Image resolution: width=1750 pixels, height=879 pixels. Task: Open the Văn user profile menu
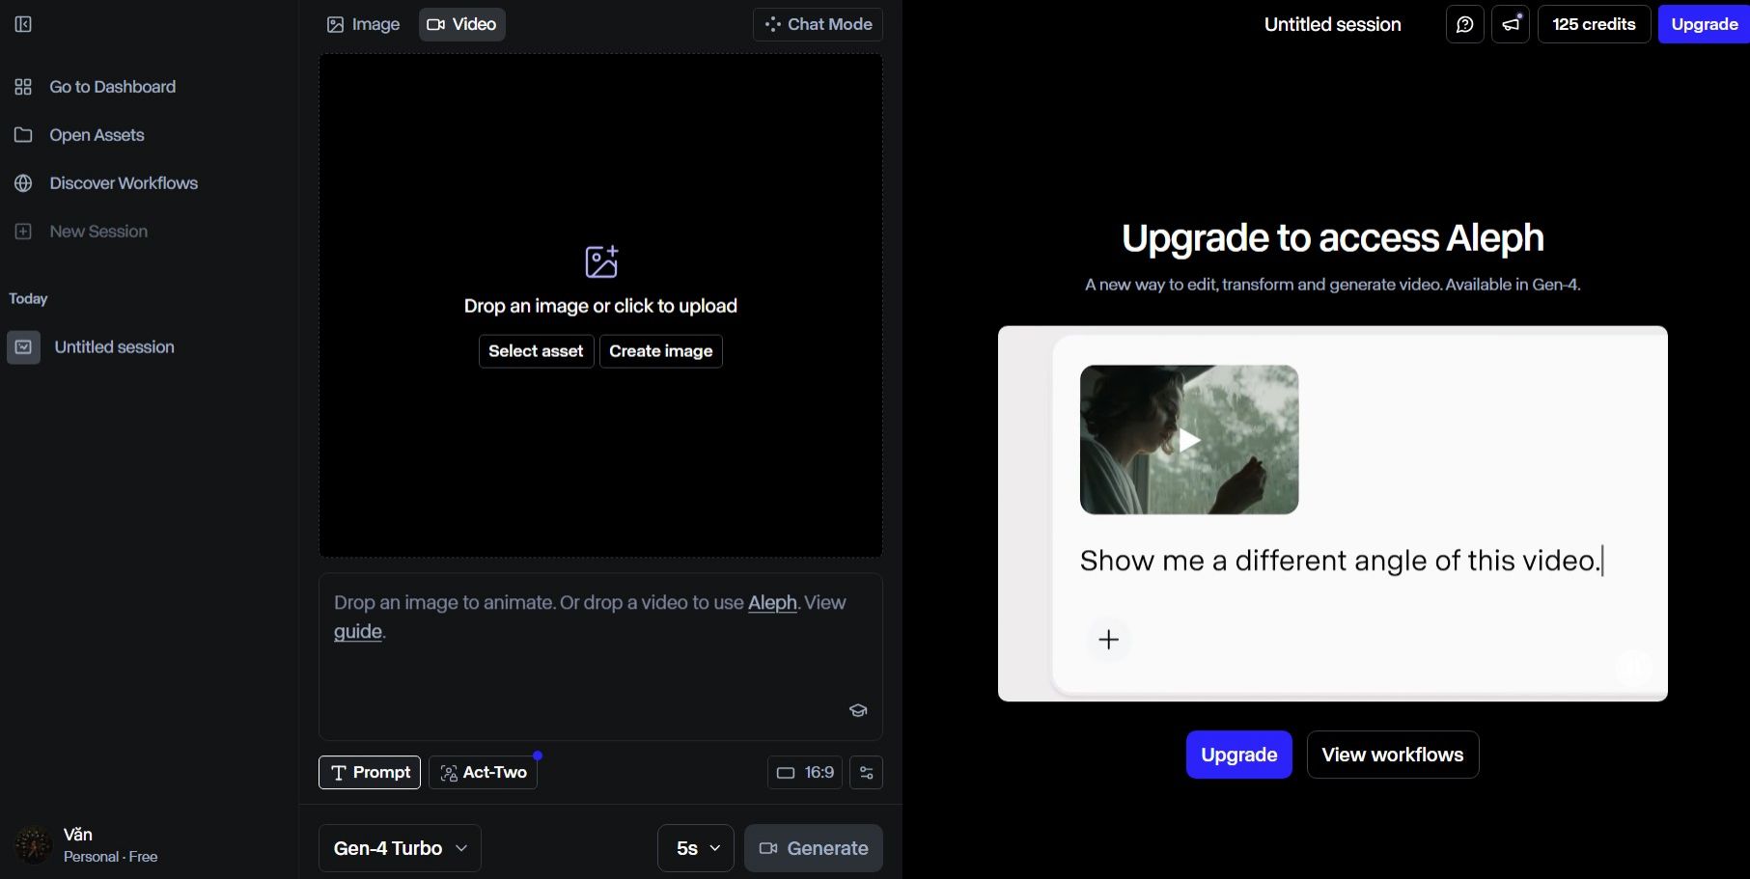point(87,845)
